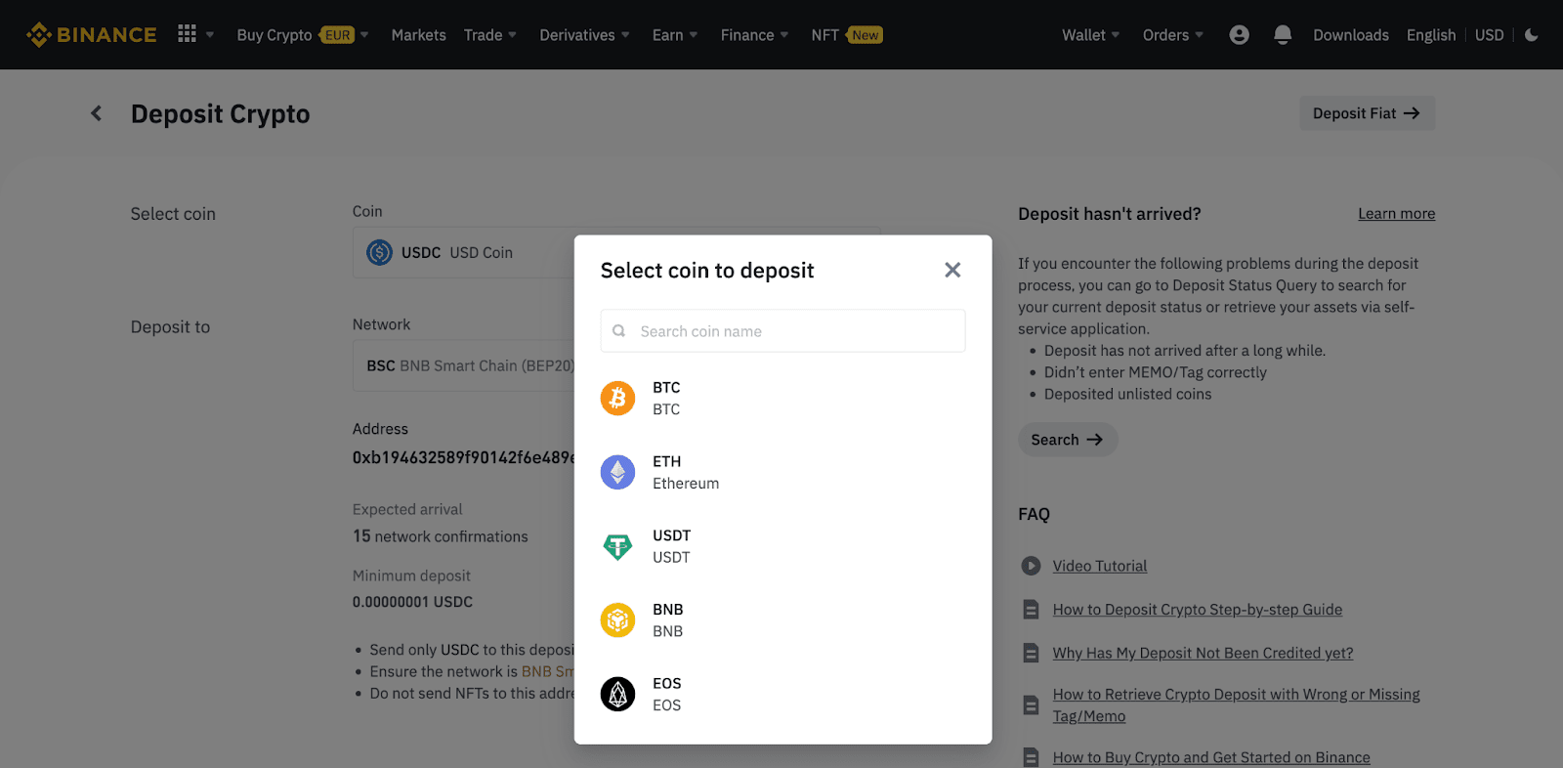Select the ETH Ethereum coin icon
The image size is (1563, 768).
tap(617, 473)
